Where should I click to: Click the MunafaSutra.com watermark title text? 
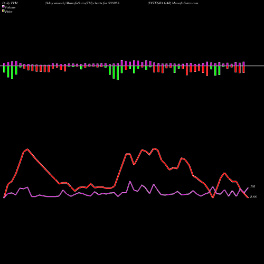click(173, 3)
